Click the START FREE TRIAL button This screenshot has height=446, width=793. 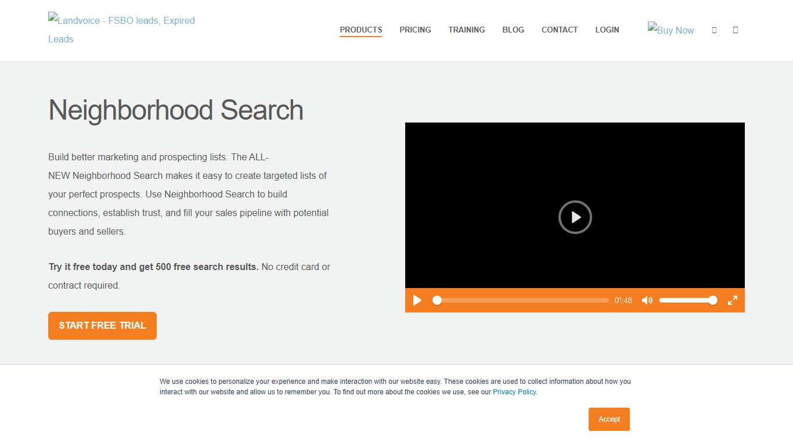[102, 326]
